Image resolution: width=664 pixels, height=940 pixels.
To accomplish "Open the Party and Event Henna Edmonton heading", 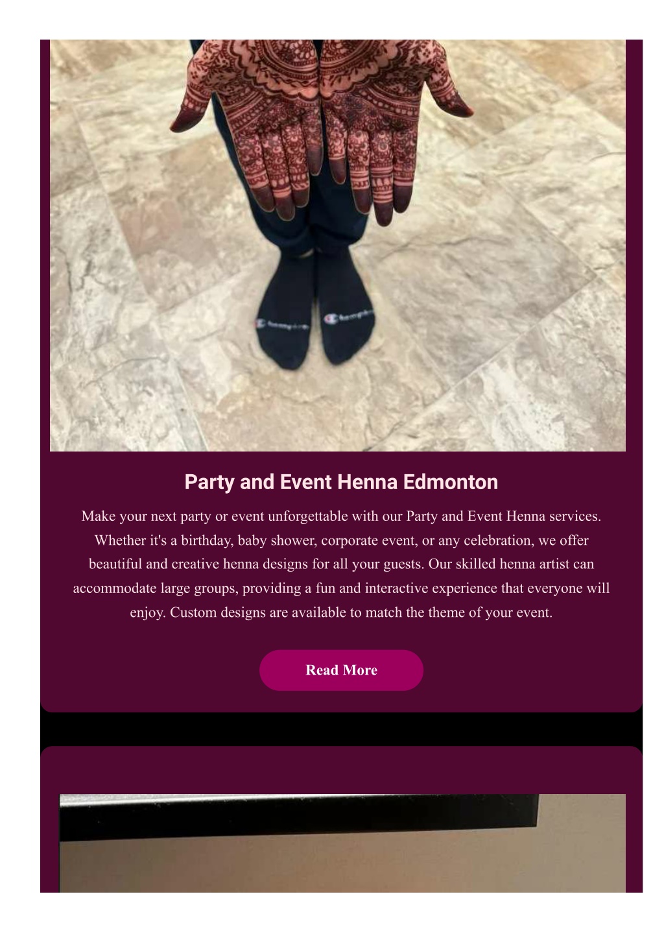I will click(x=341, y=482).
